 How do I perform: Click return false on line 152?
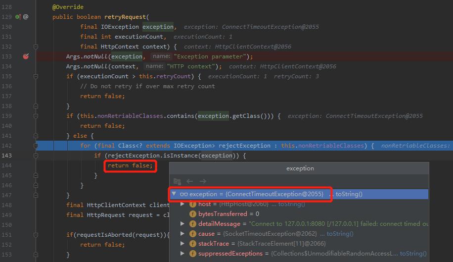102,245
